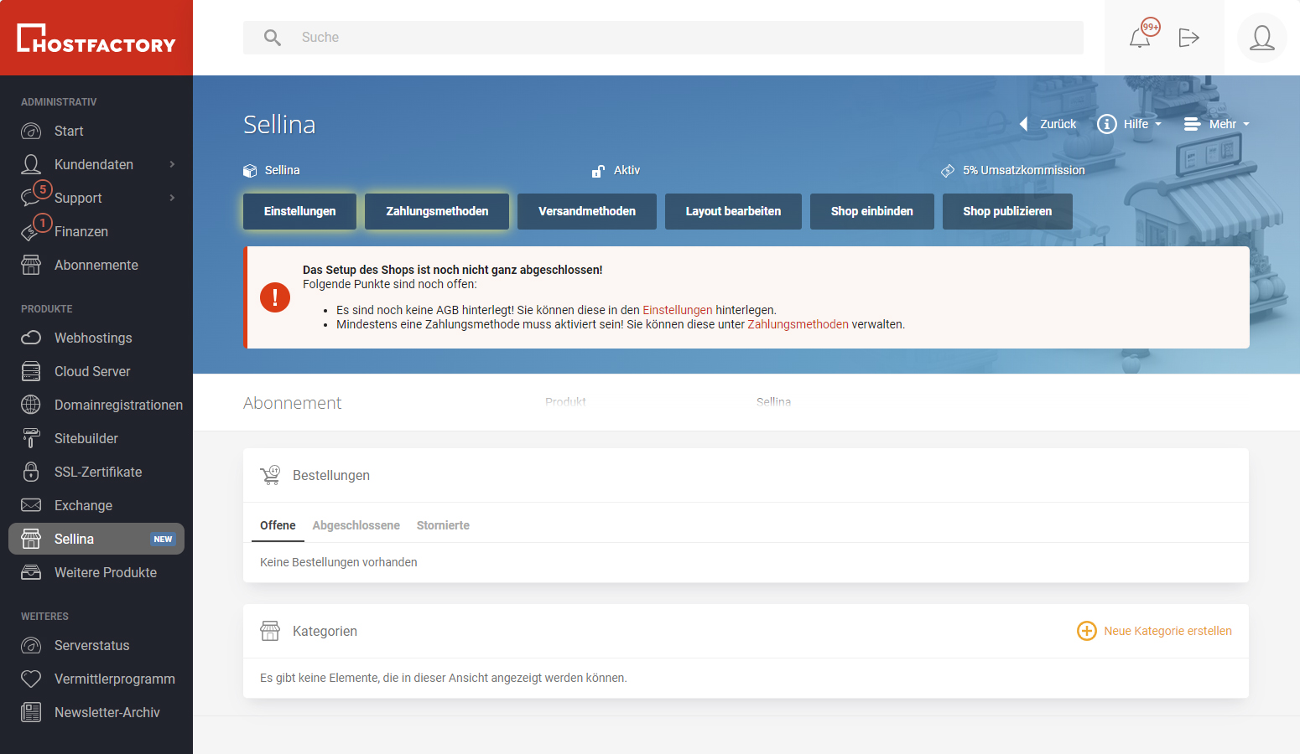
Task: Click the plus icon for new category
Action: 1087,631
